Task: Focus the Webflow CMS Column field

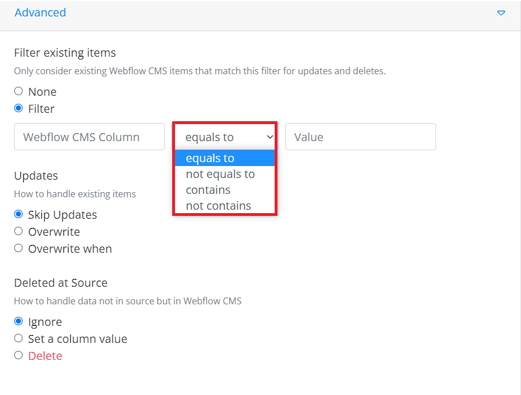Action: [89, 137]
